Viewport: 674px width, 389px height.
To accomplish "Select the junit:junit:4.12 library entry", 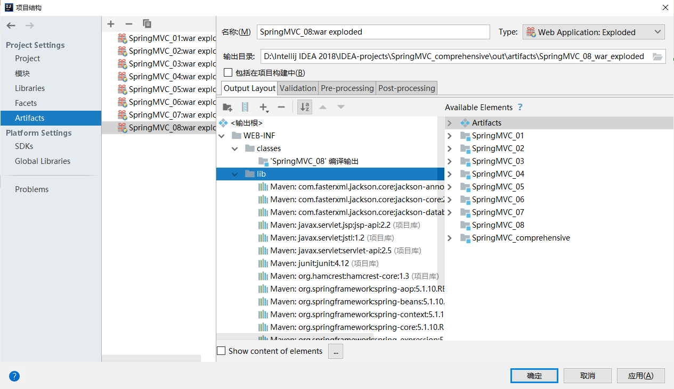I will click(324, 263).
